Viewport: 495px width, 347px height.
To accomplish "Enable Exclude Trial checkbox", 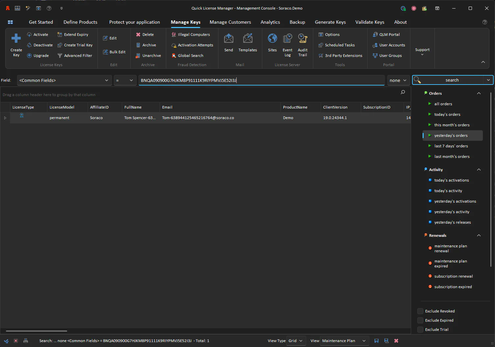I will [420, 330].
